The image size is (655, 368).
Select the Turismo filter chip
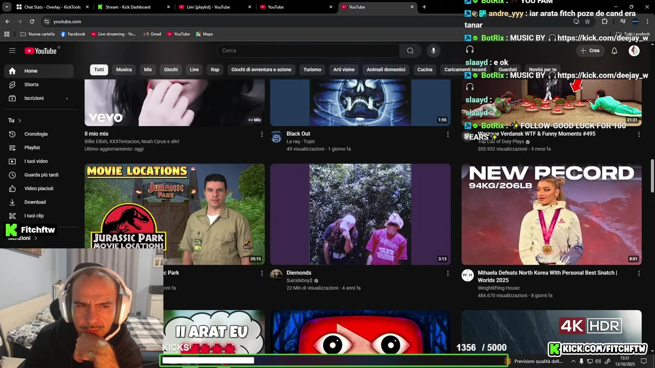312,70
